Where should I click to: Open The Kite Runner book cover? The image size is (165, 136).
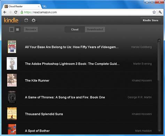(x=12, y=80)
